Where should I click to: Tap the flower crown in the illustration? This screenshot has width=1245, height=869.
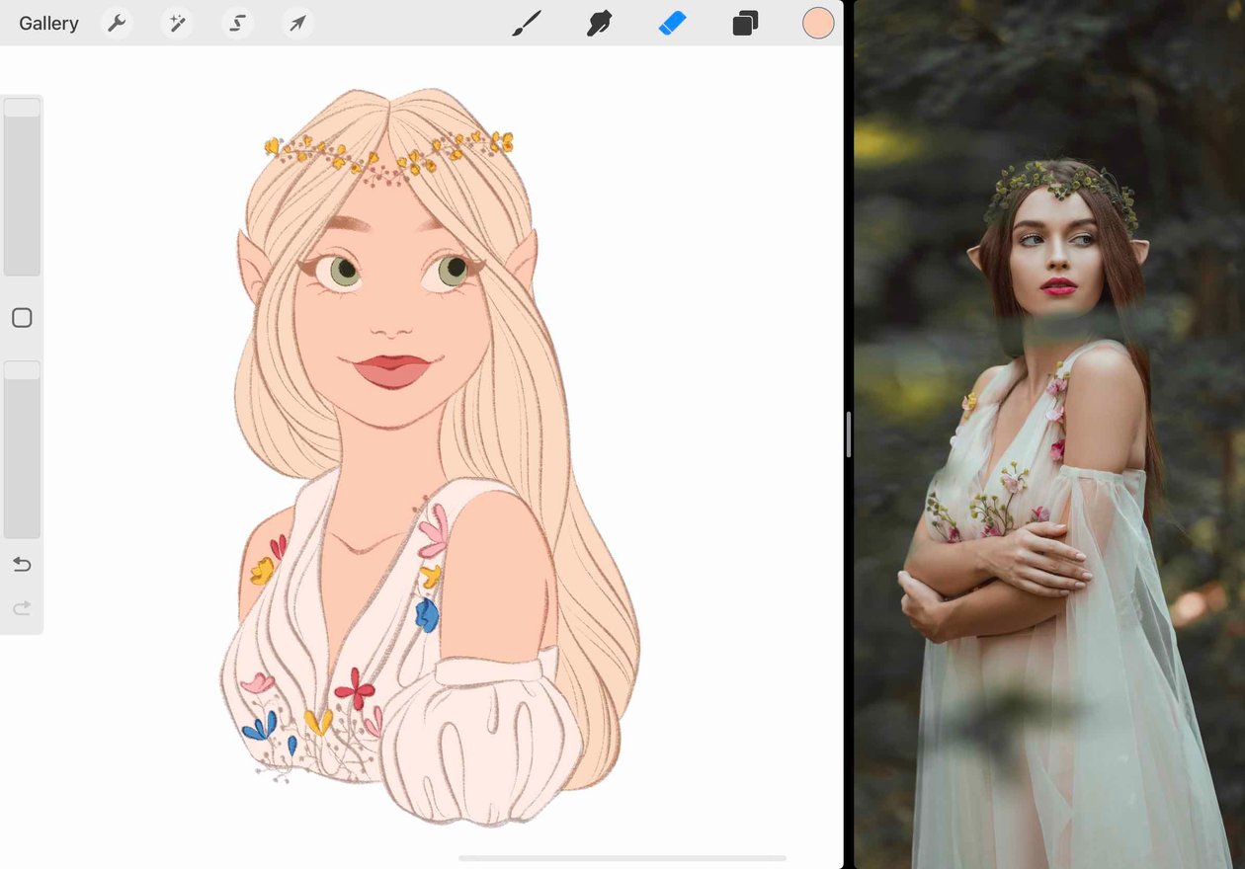[x=389, y=155]
